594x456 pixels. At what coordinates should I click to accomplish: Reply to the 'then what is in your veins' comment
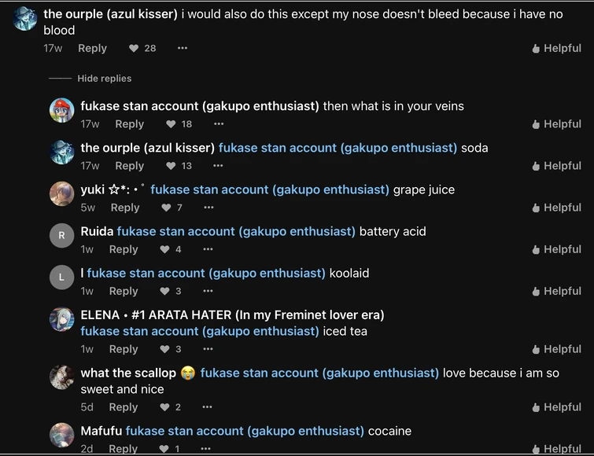129,124
